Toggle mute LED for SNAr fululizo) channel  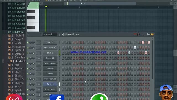tap(27, 48)
